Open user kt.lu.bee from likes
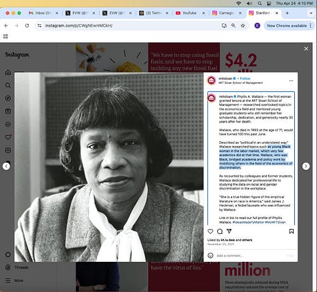This screenshot has height=292, width=317. pos(227,240)
